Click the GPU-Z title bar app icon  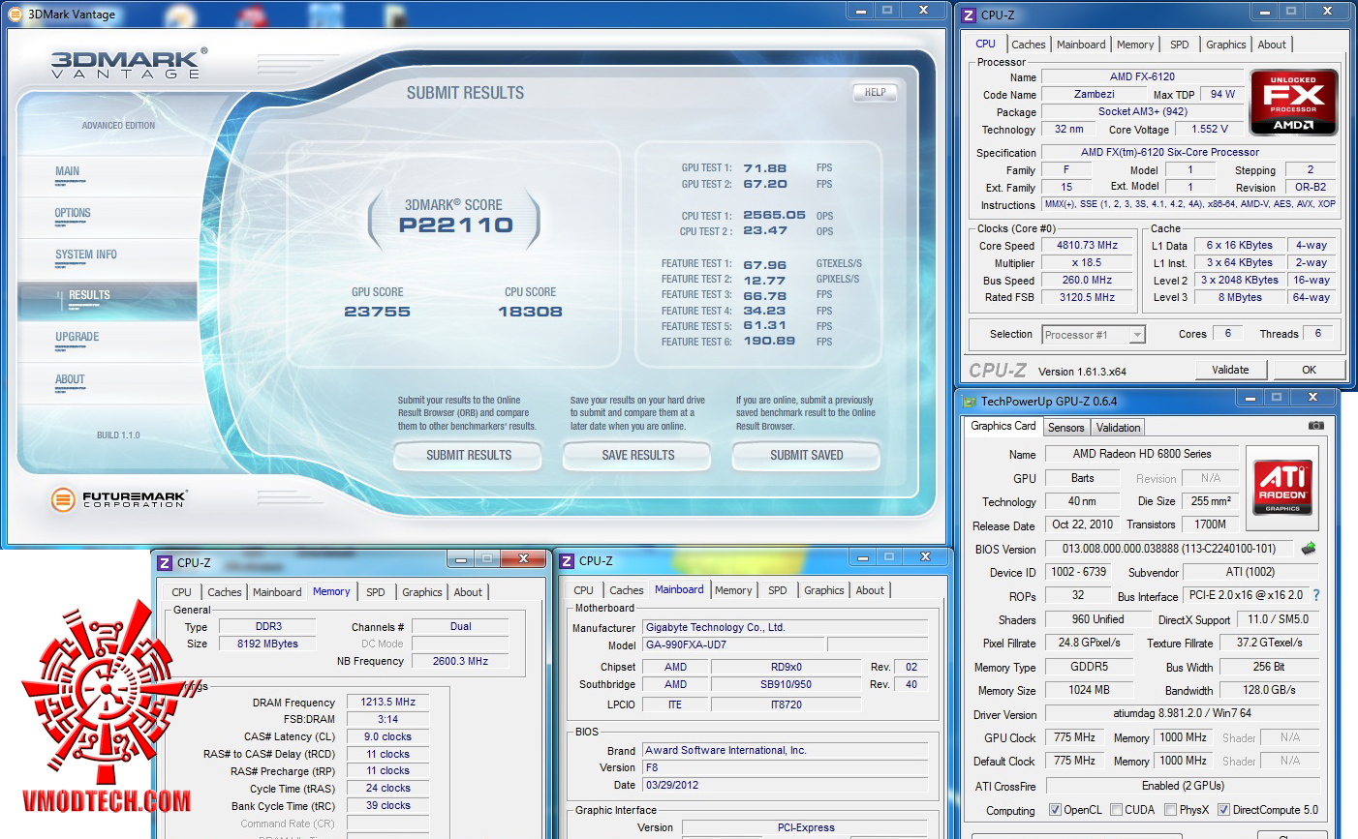pos(969,401)
